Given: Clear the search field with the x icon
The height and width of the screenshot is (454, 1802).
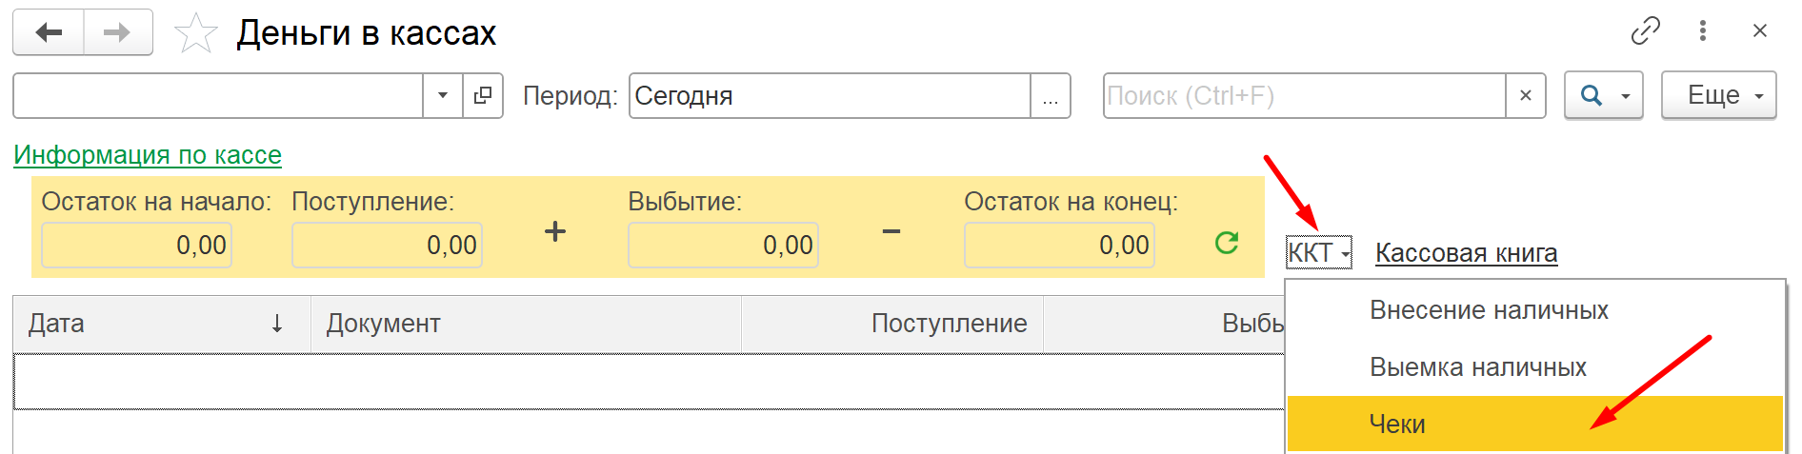Looking at the screenshot, I should [1526, 96].
